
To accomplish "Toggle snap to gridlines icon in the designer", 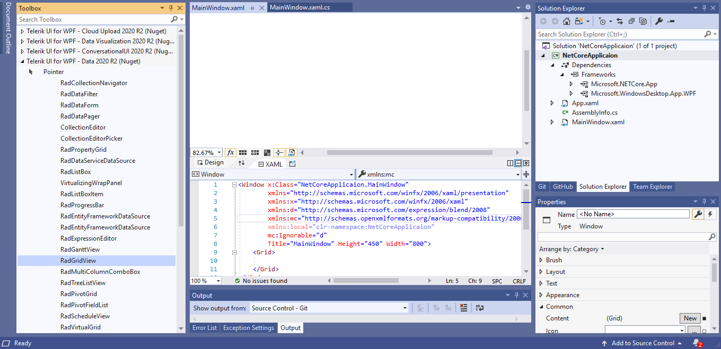I will click(x=255, y=152).
